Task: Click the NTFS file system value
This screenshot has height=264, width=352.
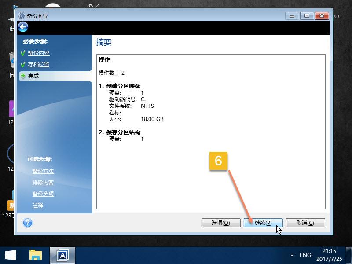Action: [147, 106]
